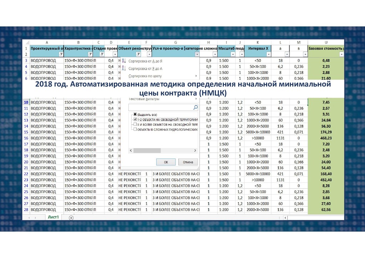Click header cell 'Базовая стоимость'
Viewport: 365px width, 258px height.
[x=326, y=48]
